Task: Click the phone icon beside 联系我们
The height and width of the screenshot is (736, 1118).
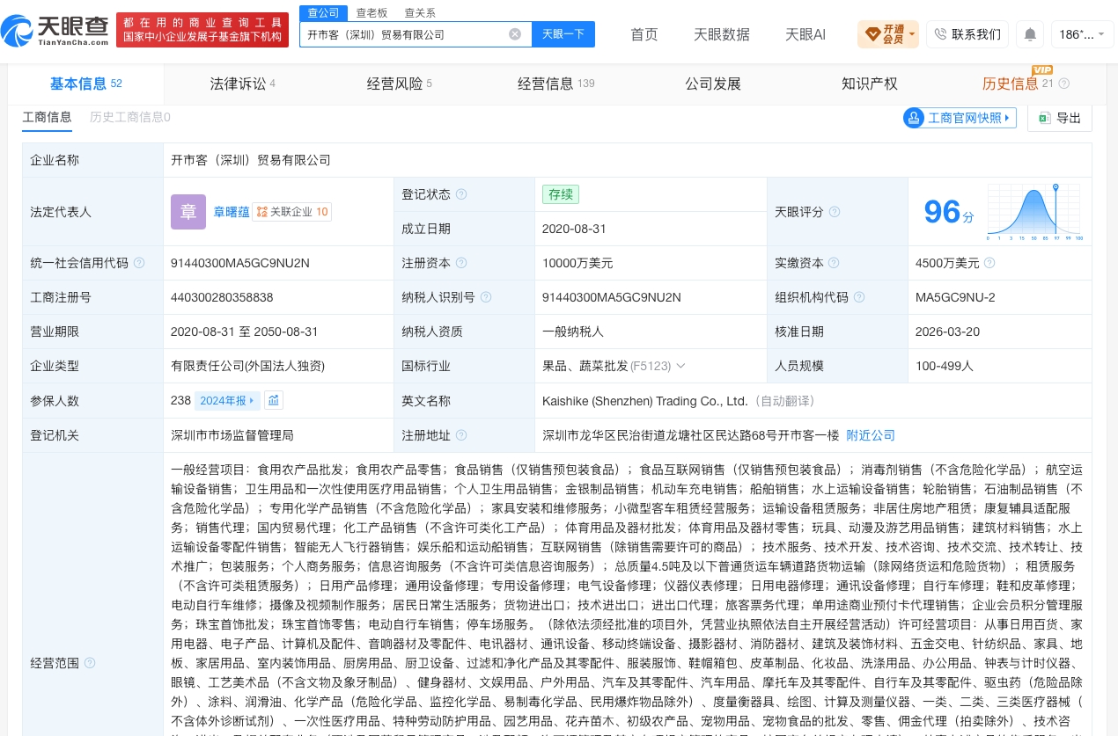Action: coord(940,34)
